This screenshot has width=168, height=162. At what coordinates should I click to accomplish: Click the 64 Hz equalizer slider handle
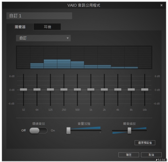point(37,90)
